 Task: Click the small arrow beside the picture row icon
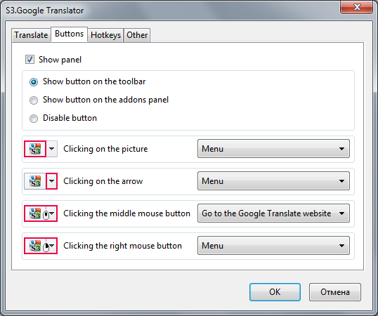52,149
